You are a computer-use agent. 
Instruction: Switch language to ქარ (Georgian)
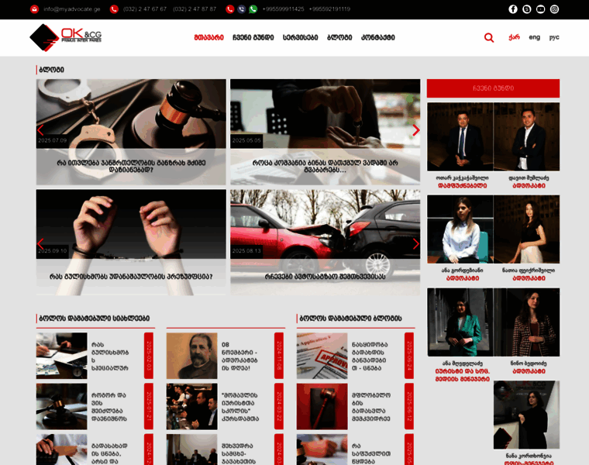click(514, 37)
